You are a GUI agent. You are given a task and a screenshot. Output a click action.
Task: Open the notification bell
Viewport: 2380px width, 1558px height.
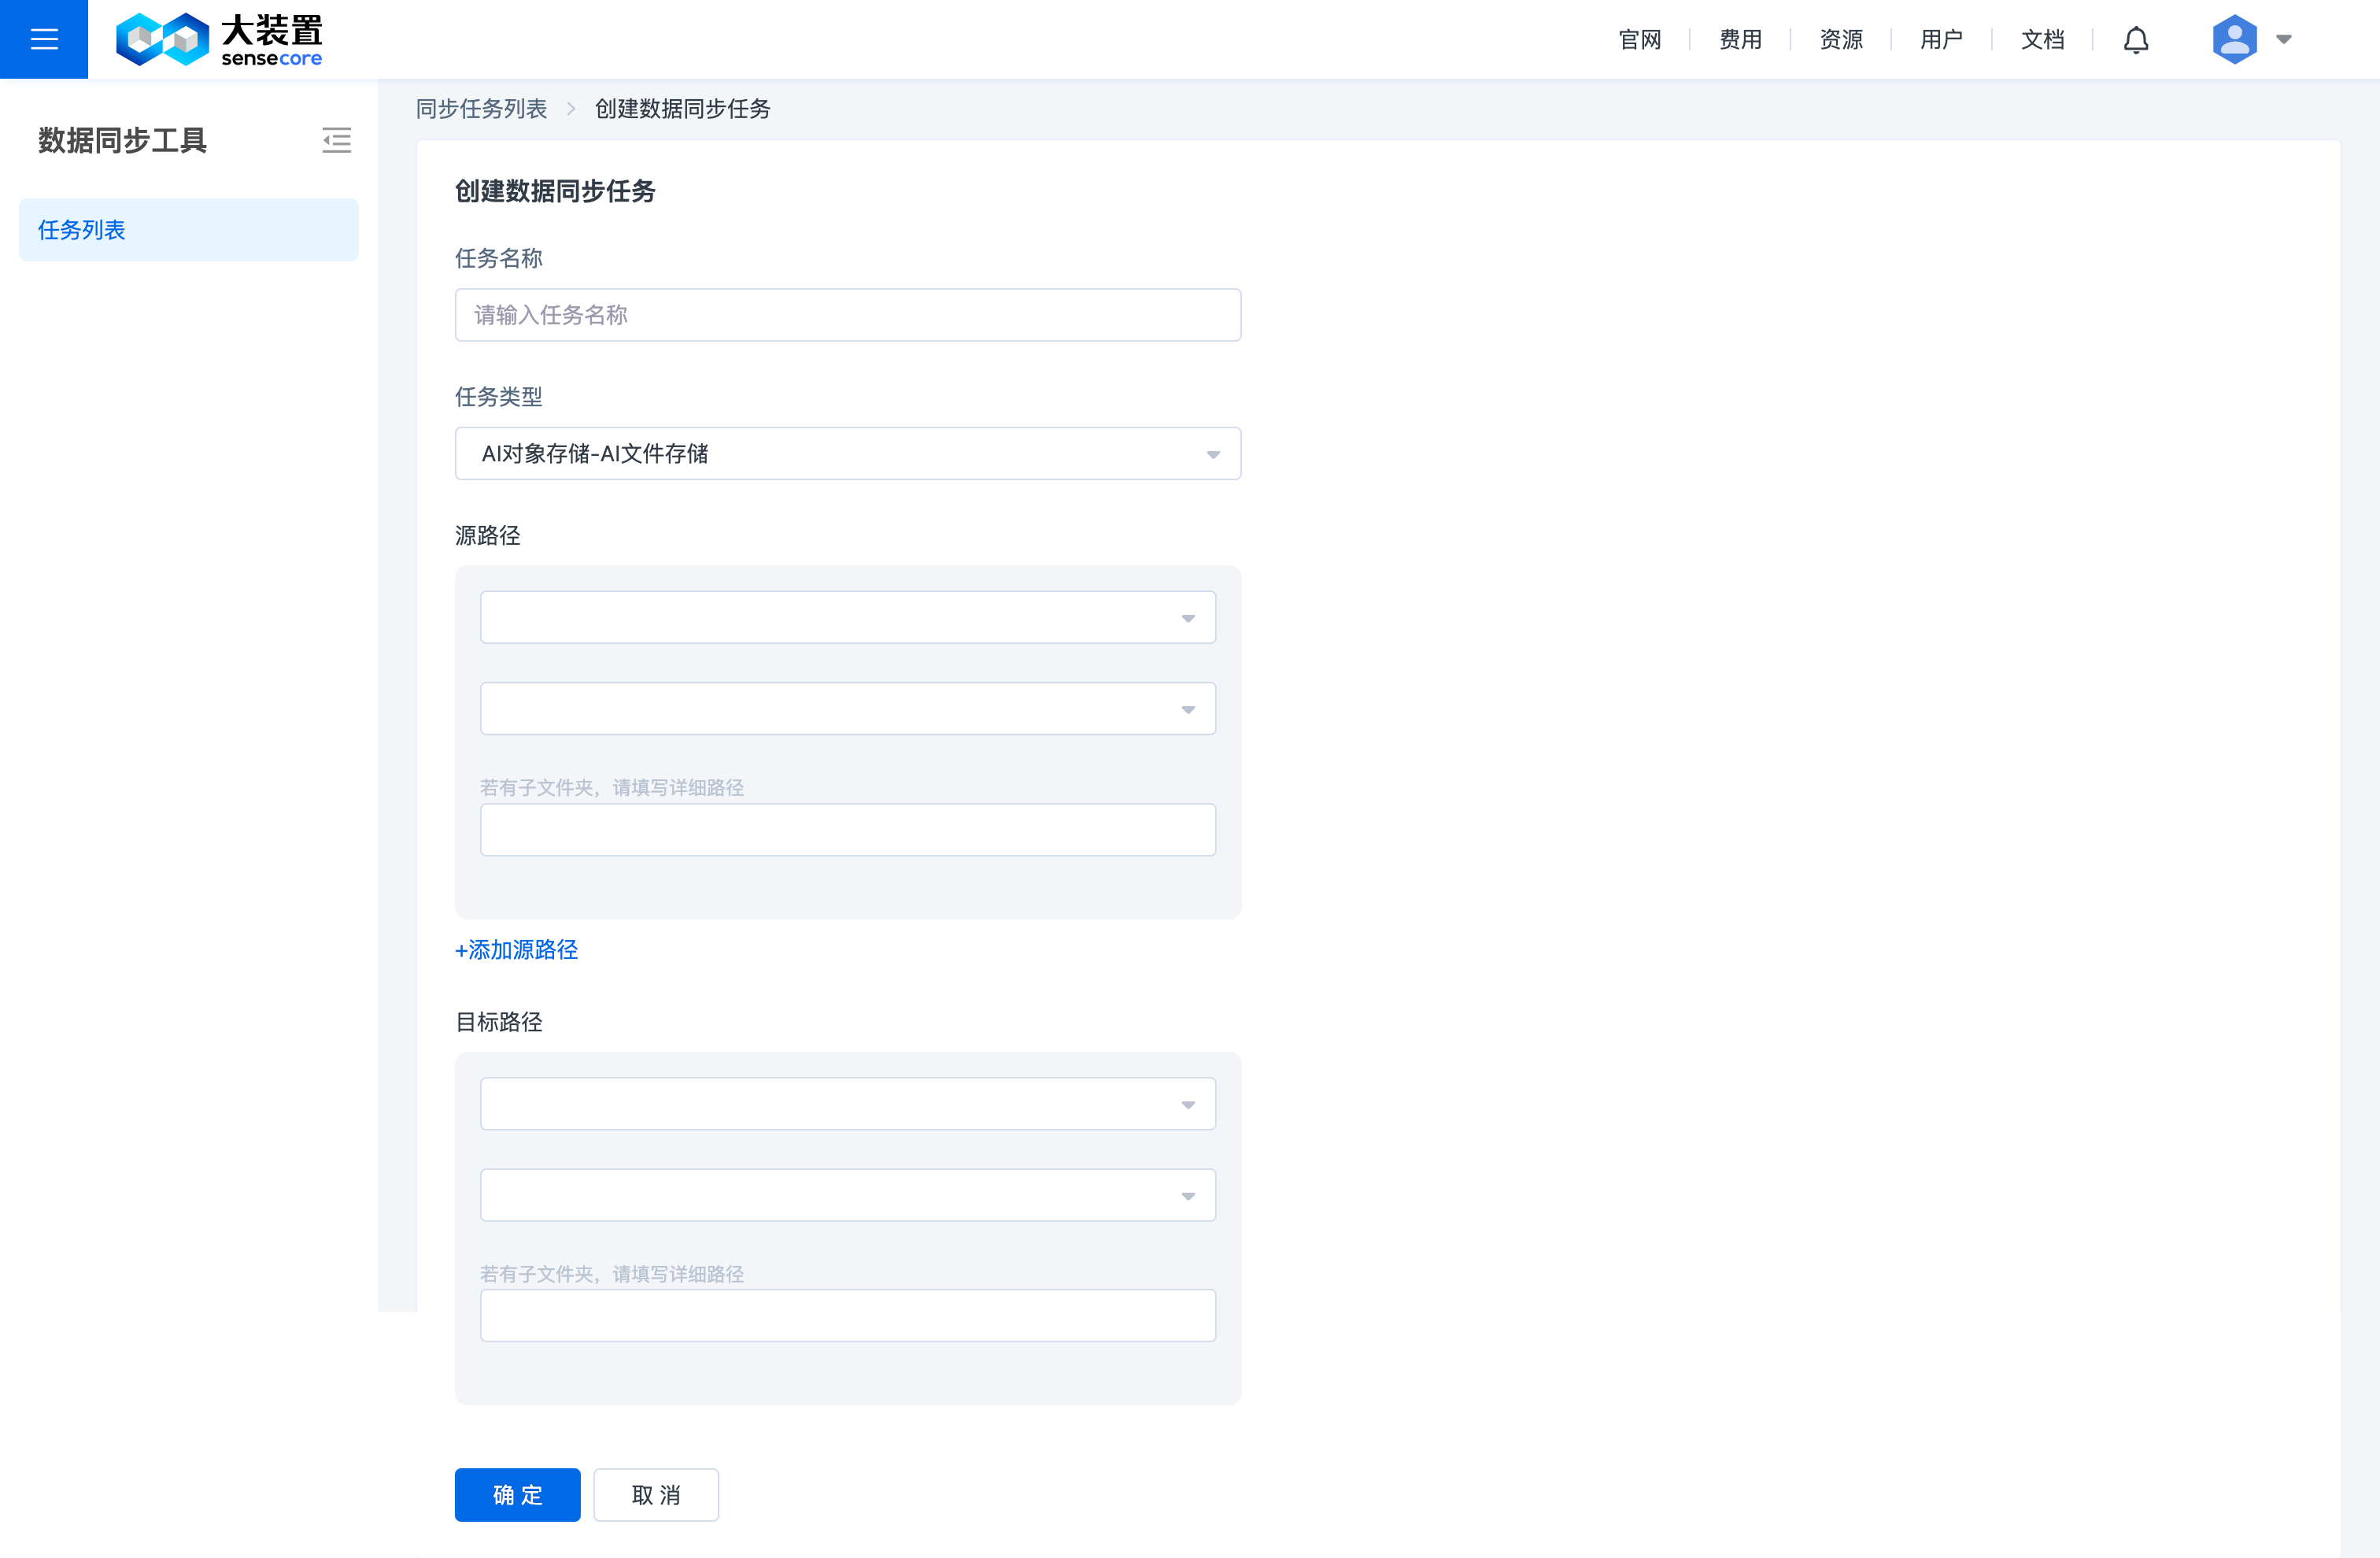coord(2135,40)
